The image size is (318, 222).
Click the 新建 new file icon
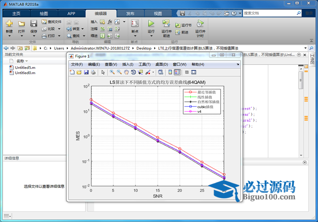point(9,24)
